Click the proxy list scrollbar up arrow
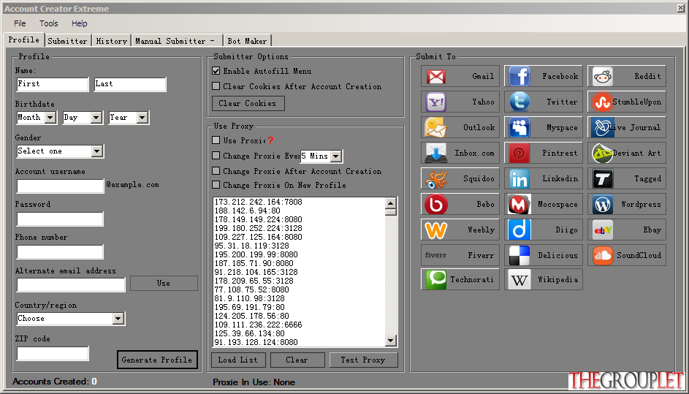 (391, 202)
